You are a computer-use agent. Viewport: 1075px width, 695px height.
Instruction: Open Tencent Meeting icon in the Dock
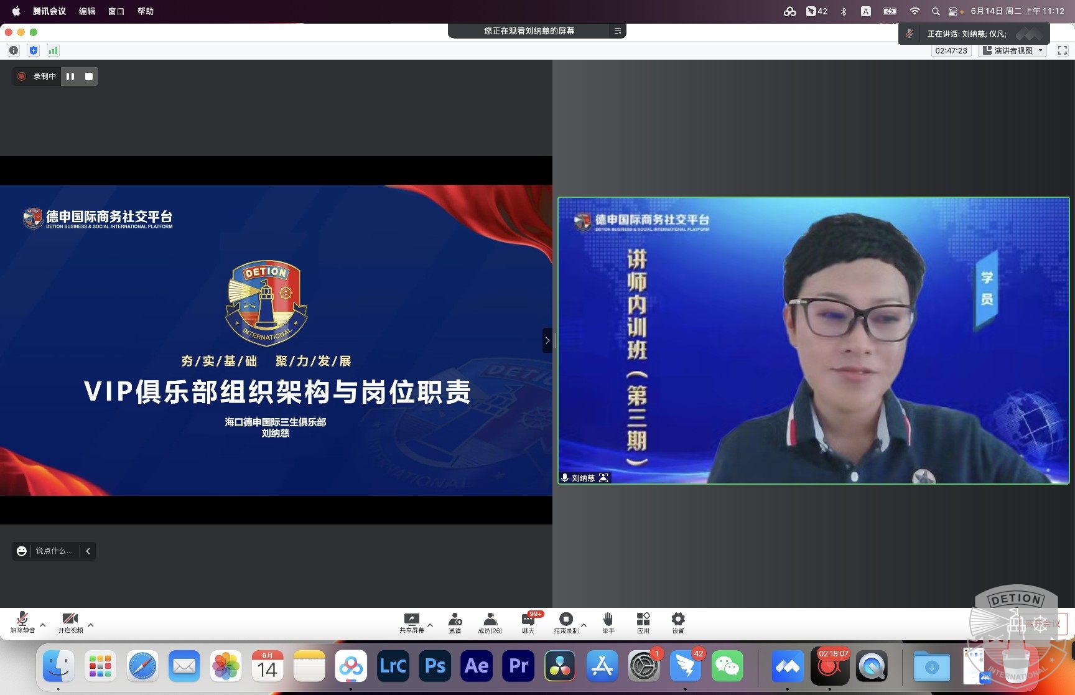point(788,666)
